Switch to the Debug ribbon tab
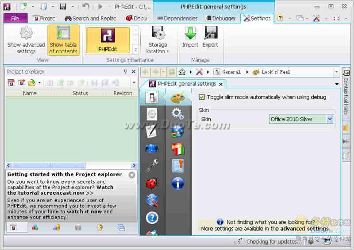Viewport: 354px width, 250px height. coord(136,18)
